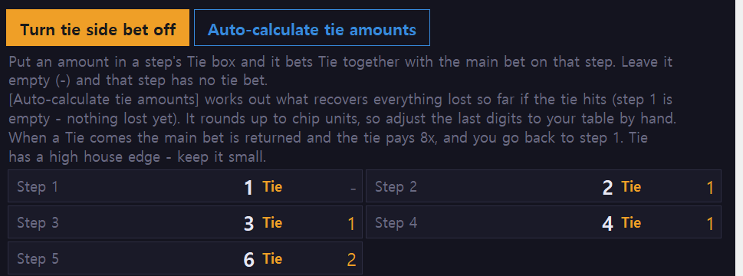This screenshot has height=276, width=743.
Task: Click the vertical scrollbar at right edge
Action: coord(738,138)
